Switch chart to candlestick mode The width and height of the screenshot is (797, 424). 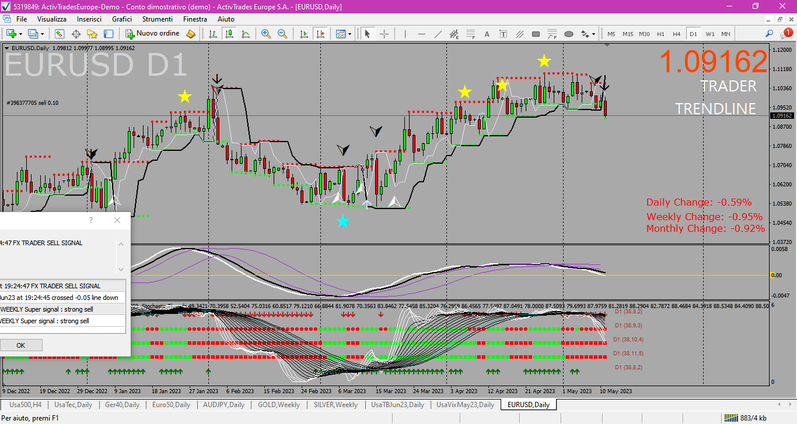229,34
